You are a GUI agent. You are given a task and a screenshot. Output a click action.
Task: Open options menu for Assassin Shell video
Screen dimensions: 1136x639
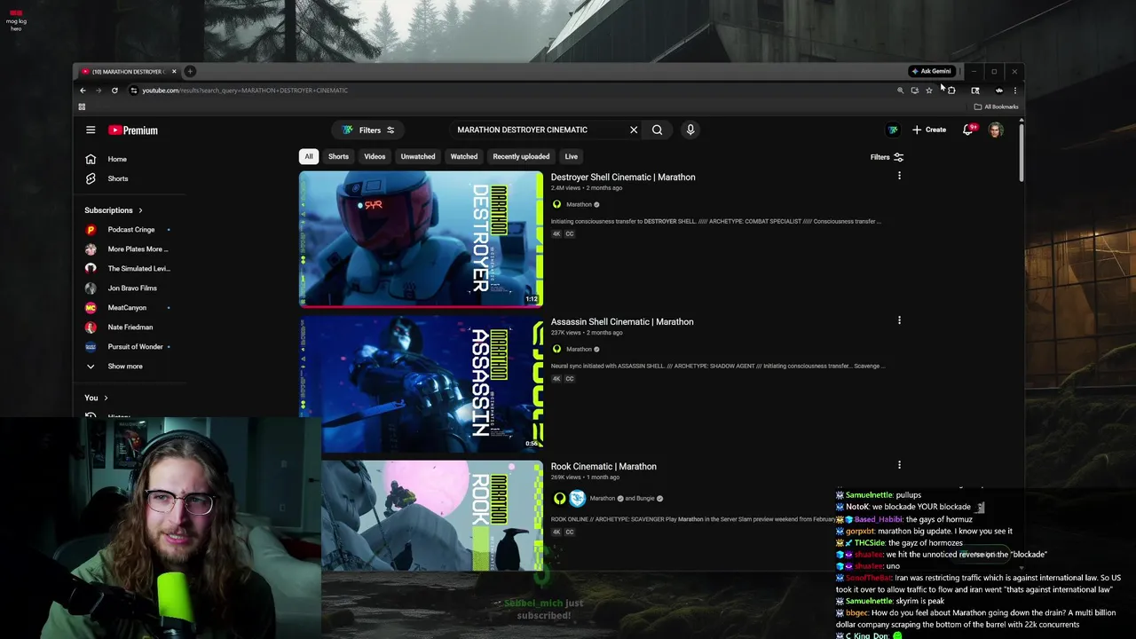click(x=899, y=320)
